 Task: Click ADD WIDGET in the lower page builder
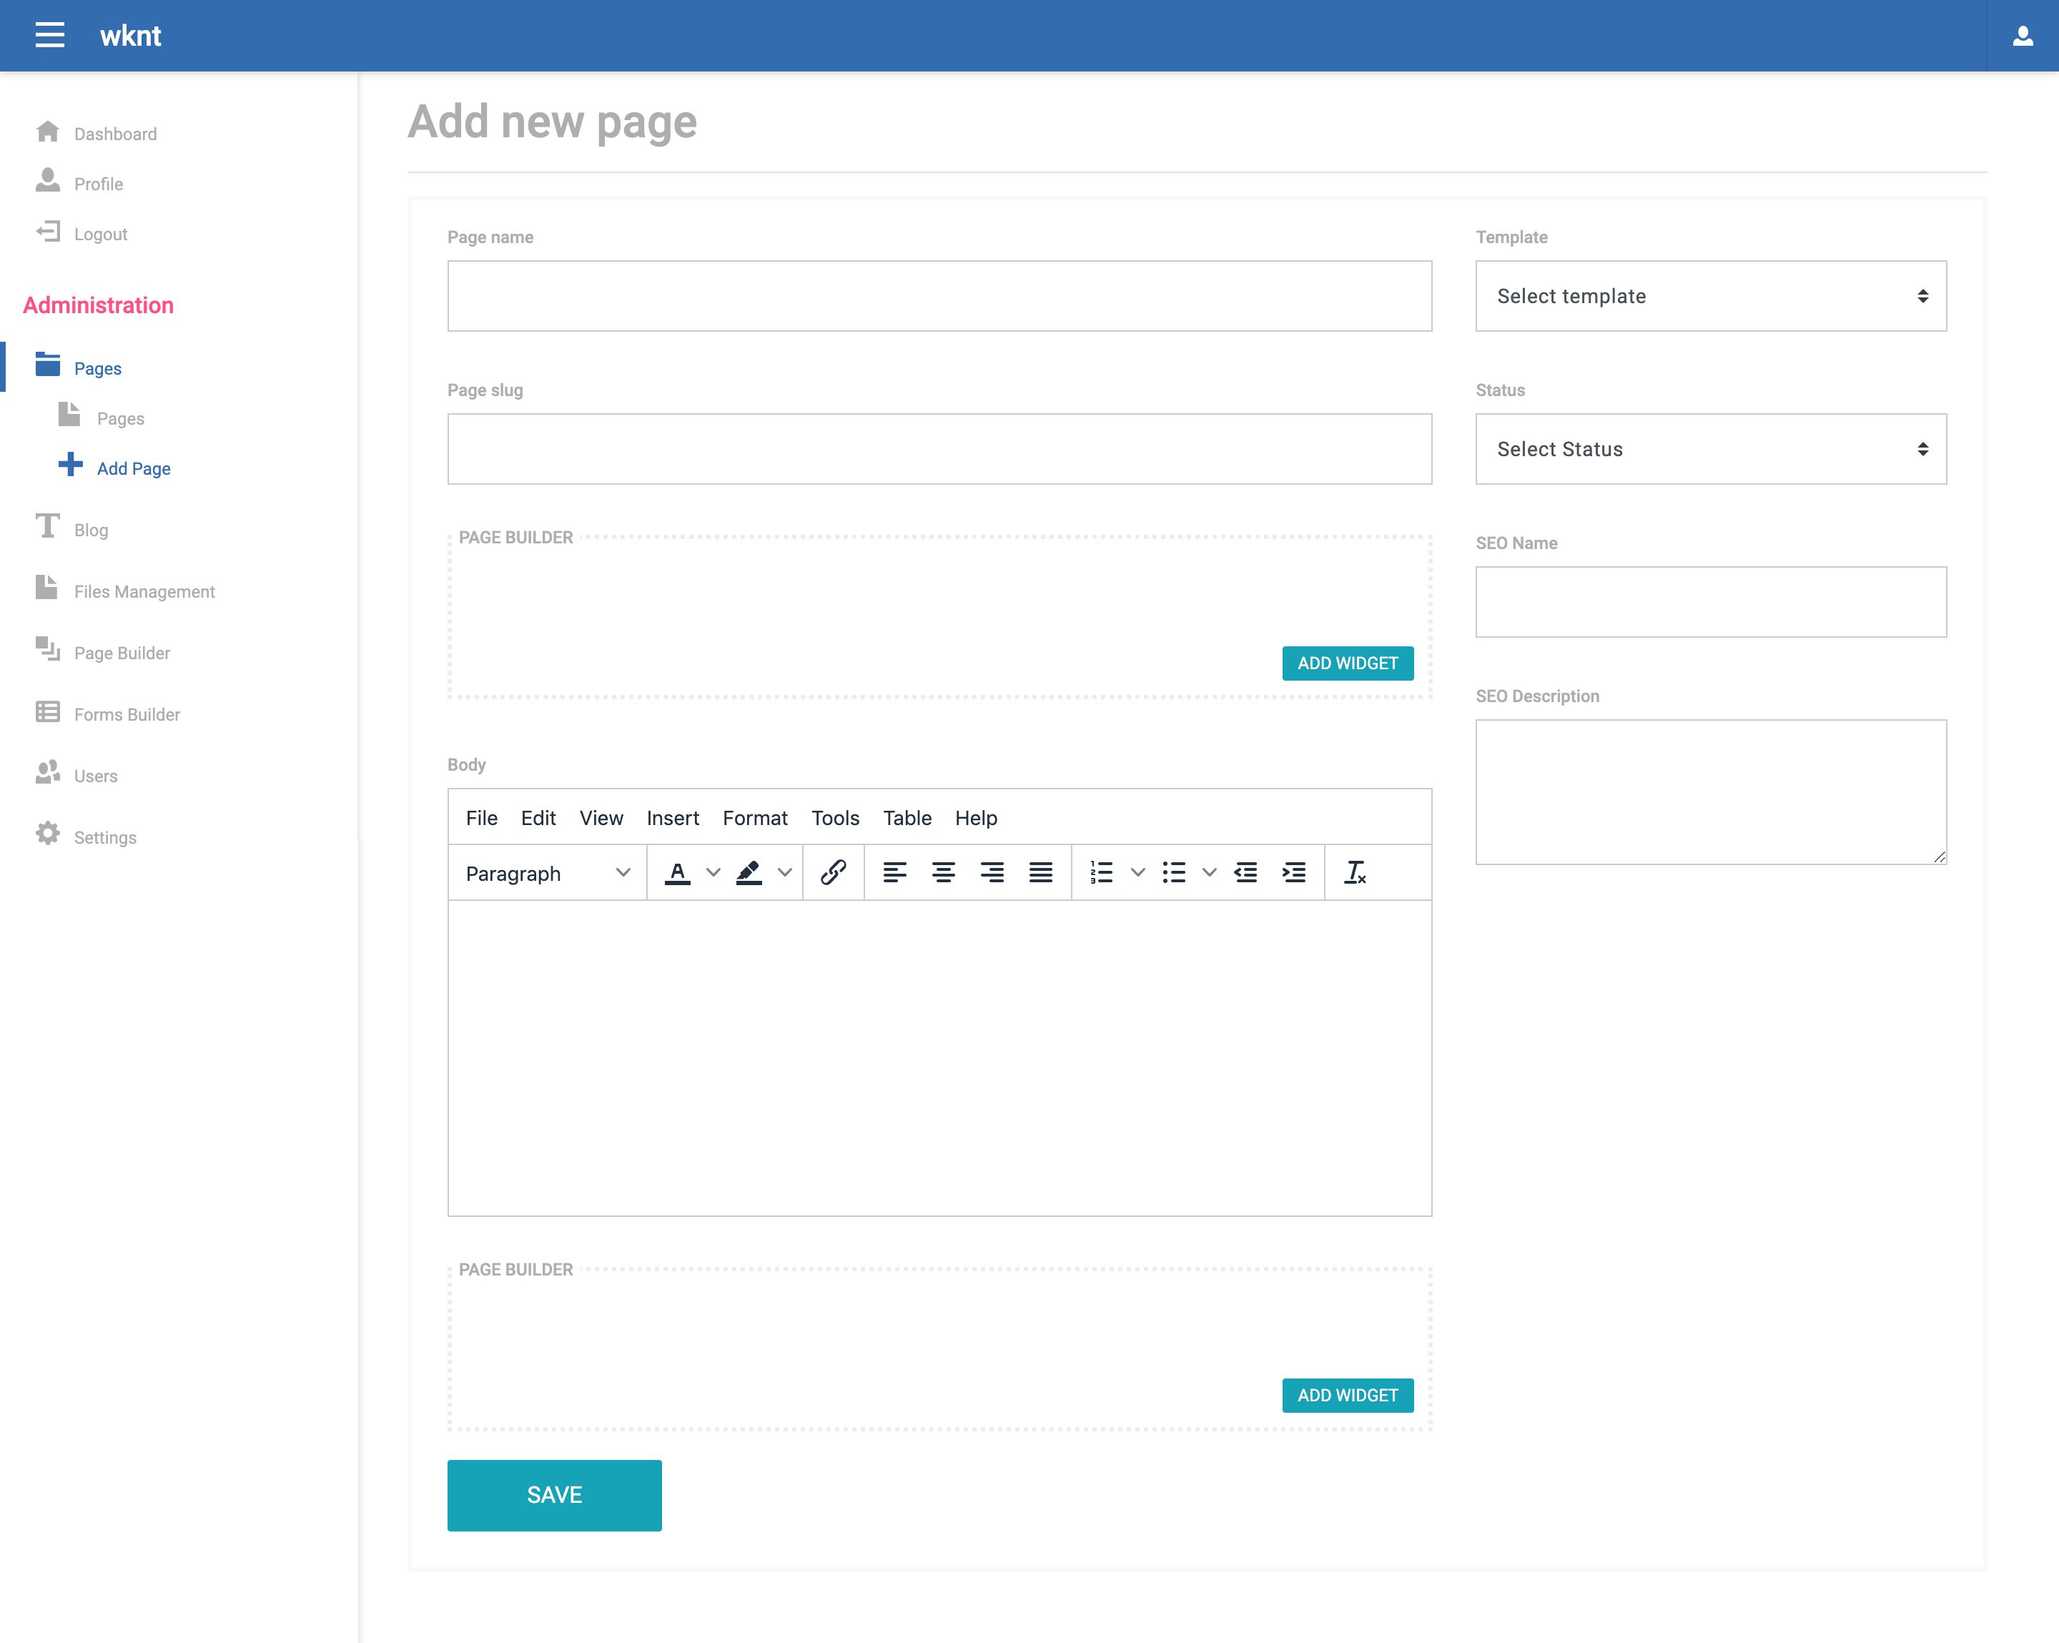pos(1348,1395)
